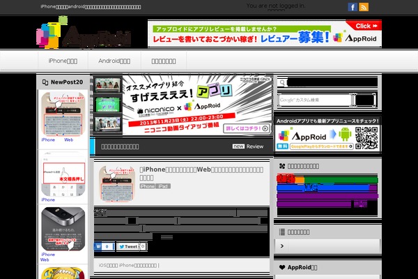This screenshot has height=279, width=418.
Task: Select the bottom video thumbnail beside banner
Action: click(107, 124)
